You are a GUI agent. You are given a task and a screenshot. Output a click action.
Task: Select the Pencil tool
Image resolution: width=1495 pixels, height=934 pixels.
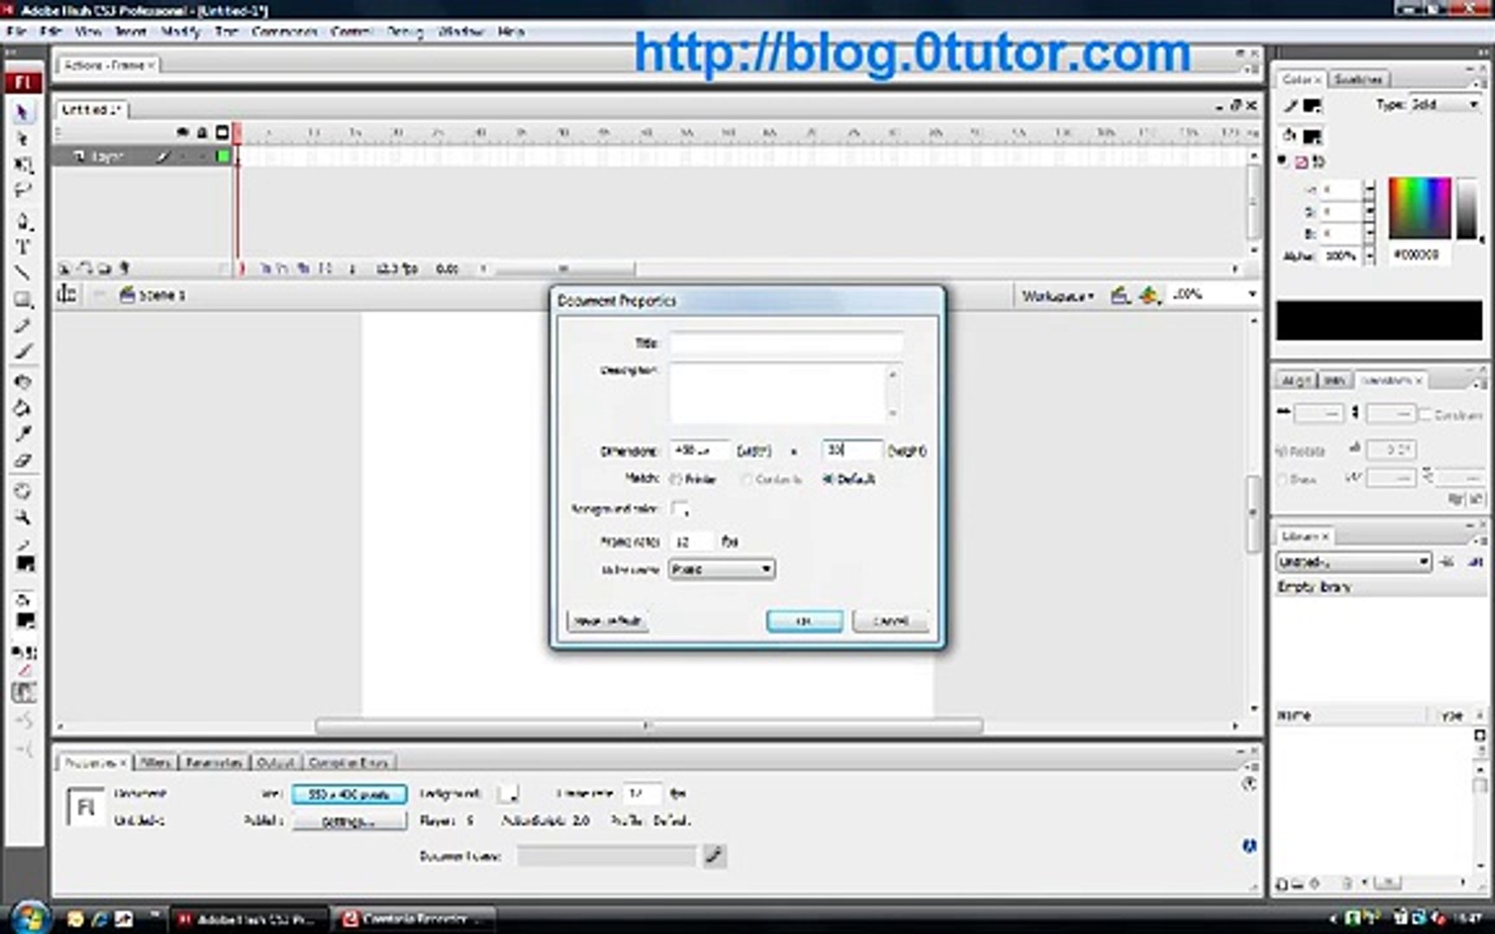[22, 326]
